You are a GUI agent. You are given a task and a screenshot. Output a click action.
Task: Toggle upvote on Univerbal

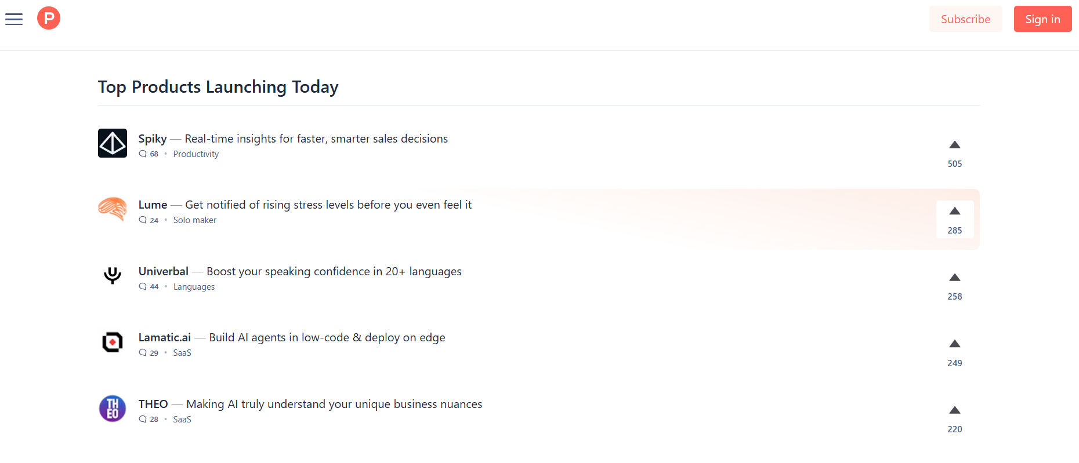tap(954, 286)
